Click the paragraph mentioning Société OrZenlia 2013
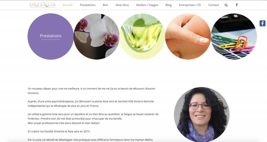This screenshot has height=142, width=267. (59, 132)
